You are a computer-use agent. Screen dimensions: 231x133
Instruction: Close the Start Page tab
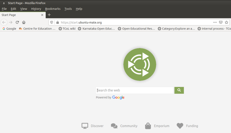[x=42, y=15]
